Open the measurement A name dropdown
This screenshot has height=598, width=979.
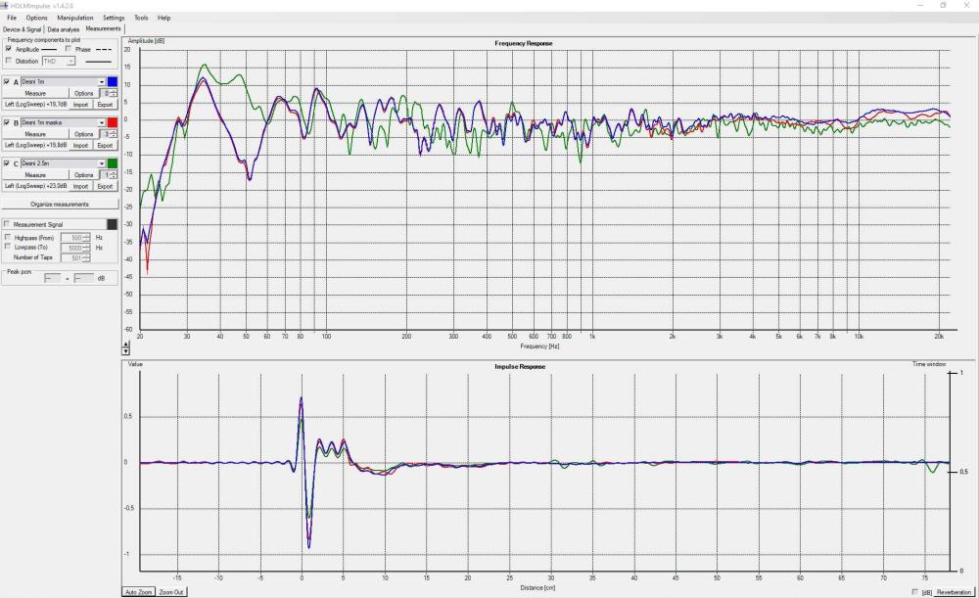click(101, 82)
